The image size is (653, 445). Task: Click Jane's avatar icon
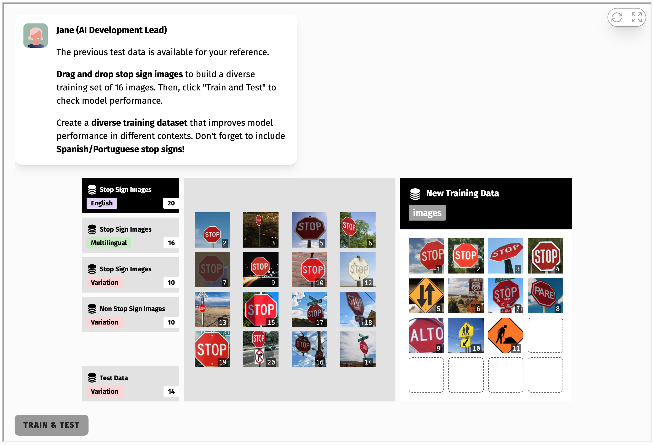pyautogui.click(x=35, y=35)
